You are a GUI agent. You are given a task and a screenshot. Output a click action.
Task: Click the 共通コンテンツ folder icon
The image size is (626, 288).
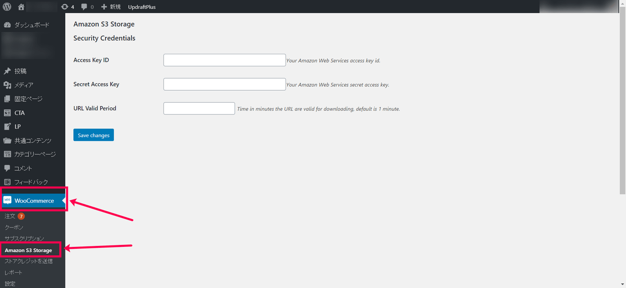tap(7, 140)
